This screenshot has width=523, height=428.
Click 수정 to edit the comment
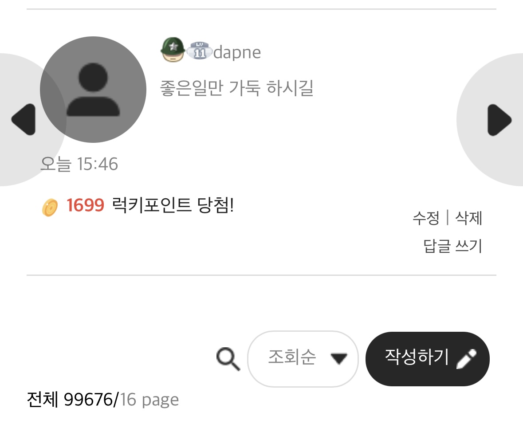[426, 218]
